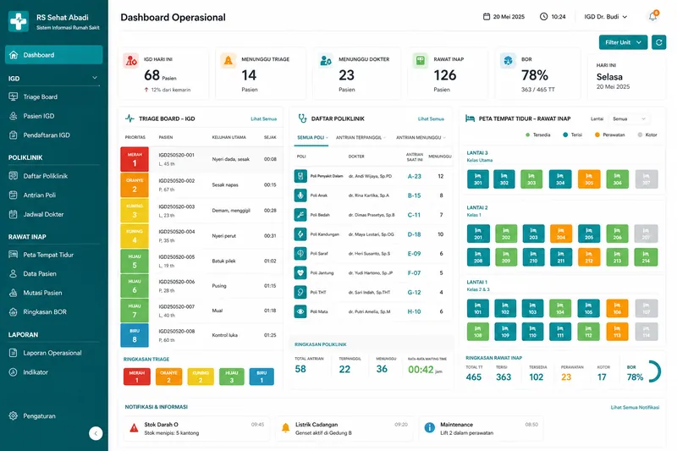
Task: Open the Pengaturan menu item
Action: click(53, 416)
